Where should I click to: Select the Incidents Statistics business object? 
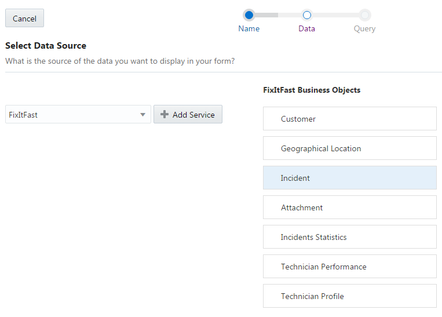tap(349, 237)
